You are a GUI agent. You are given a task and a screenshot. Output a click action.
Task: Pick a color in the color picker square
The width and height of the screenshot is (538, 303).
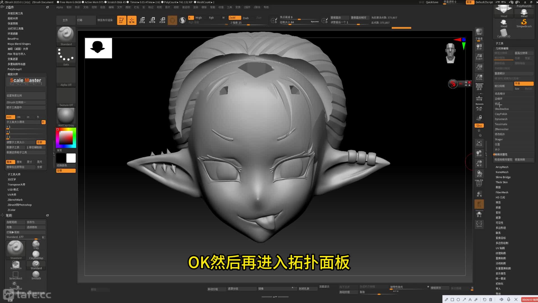[x=66, y=138]
